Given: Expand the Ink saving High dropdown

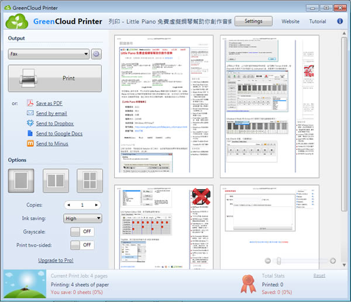Looking at the screenshot, I should point(82,218).
